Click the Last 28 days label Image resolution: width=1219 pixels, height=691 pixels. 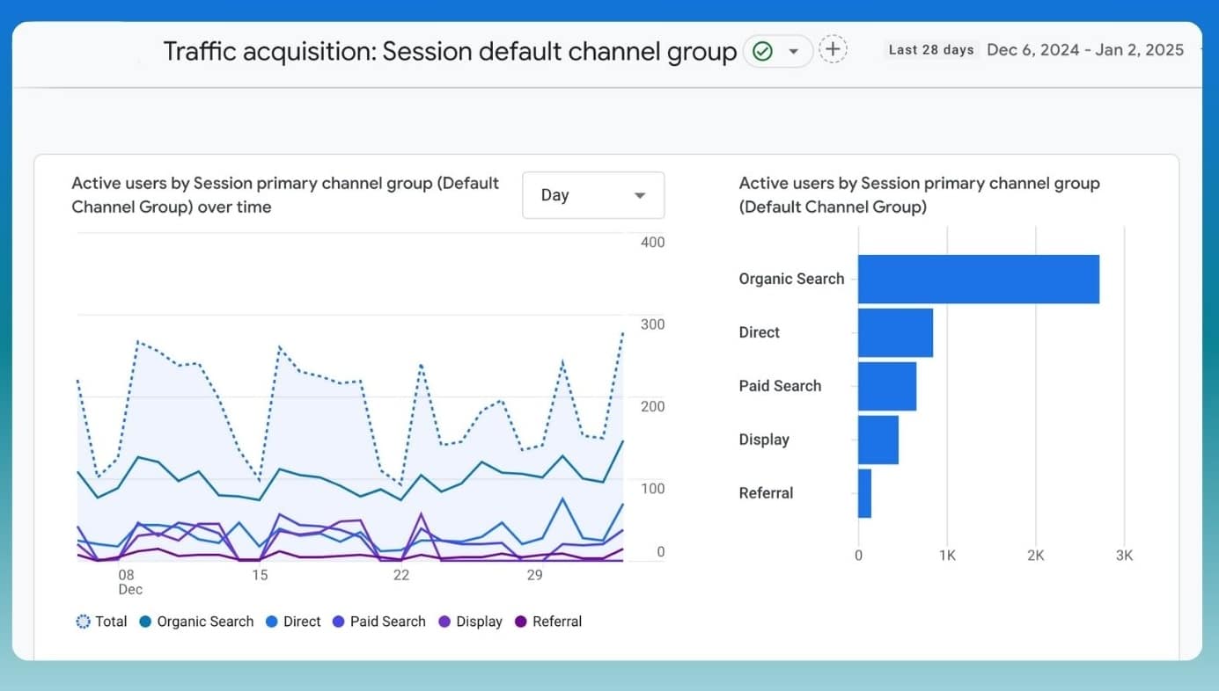tap(931, 50)
